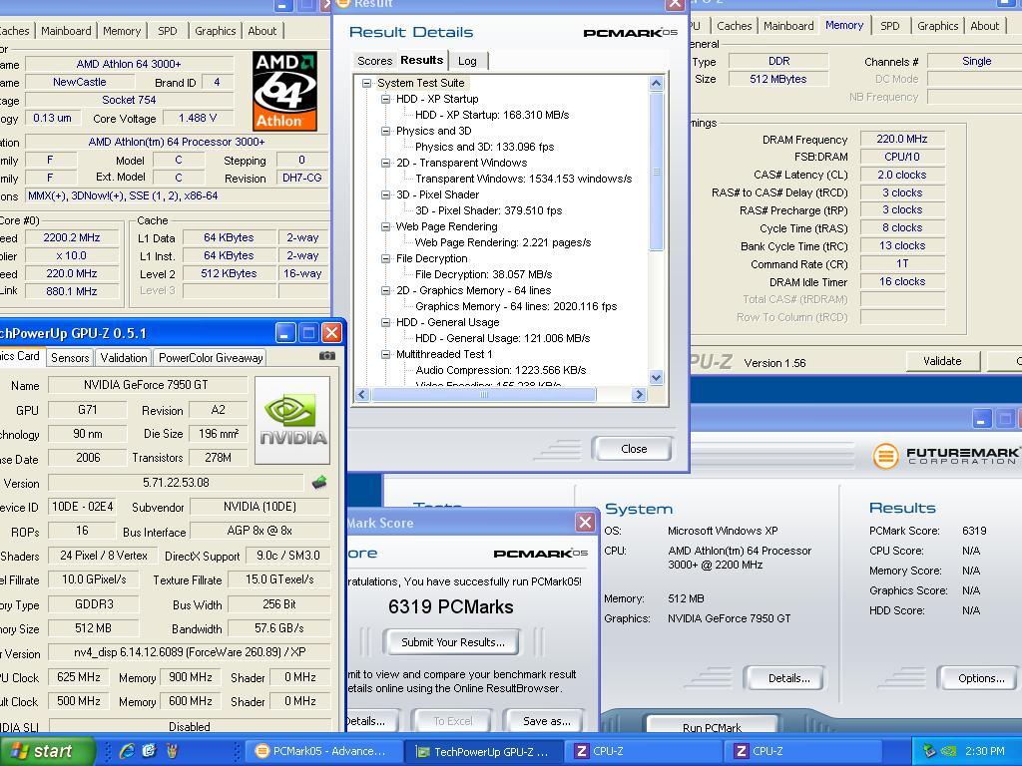
Task: Click the taskbar clock showing 2:30 PM
Action: [x=985, y=751]
